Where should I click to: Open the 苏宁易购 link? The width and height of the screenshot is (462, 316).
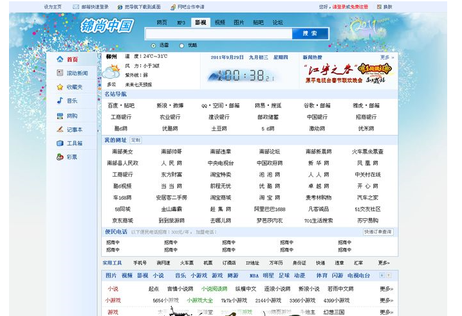pyautogui.click(x=367, y=221)
